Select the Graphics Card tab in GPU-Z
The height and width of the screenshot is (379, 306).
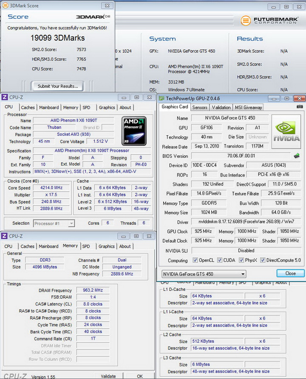tap(175, 107)
